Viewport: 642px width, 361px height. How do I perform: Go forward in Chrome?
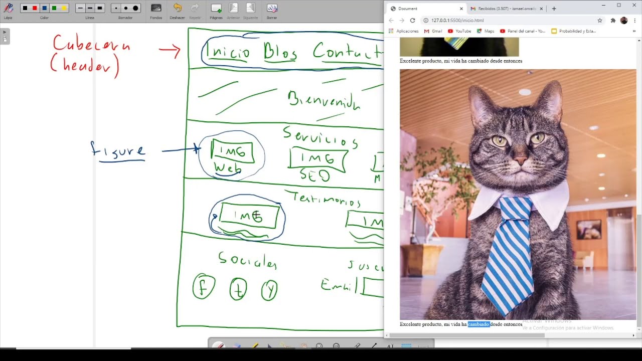402,21
